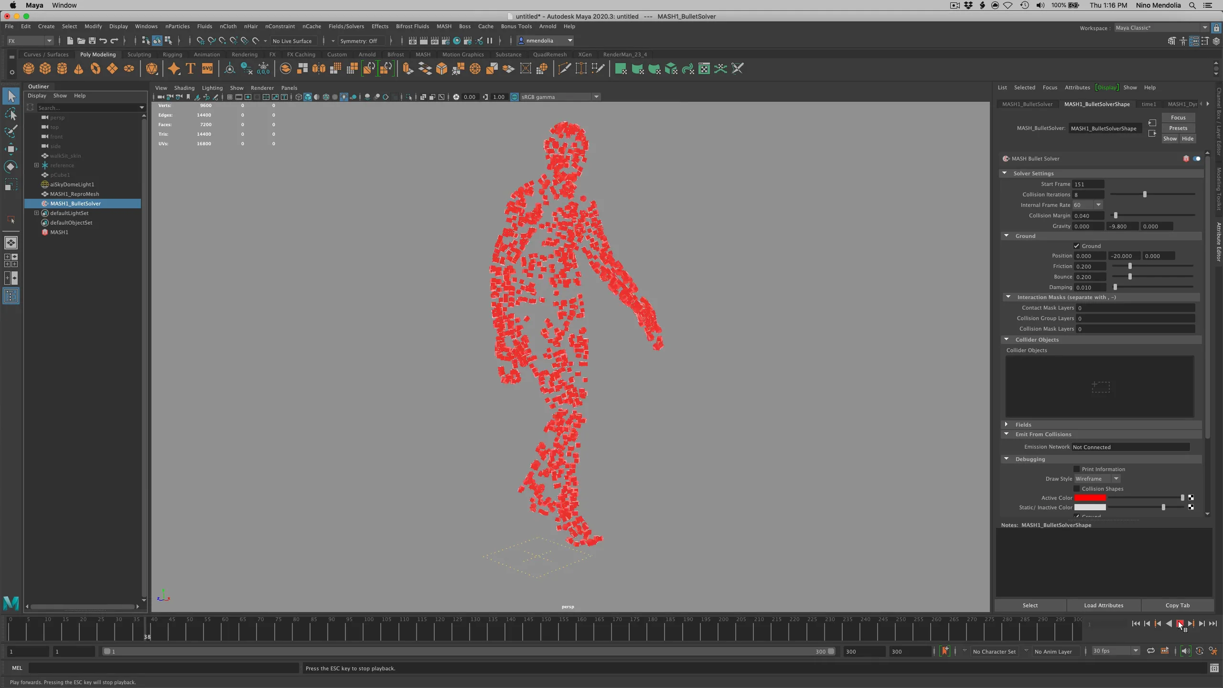This screenshot has width=1223, height=688.
Task: Click the Load Attributes button
Action: [x=1104, y=605]
